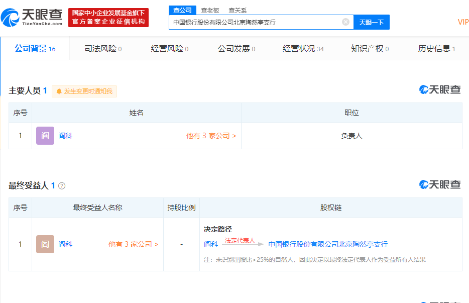Open 阎科 name link in 主要人员 table

(65, 136)
